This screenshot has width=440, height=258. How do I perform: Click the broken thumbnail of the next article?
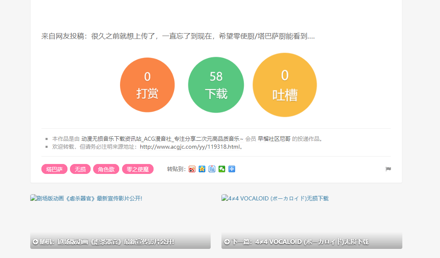pos(276,198)
